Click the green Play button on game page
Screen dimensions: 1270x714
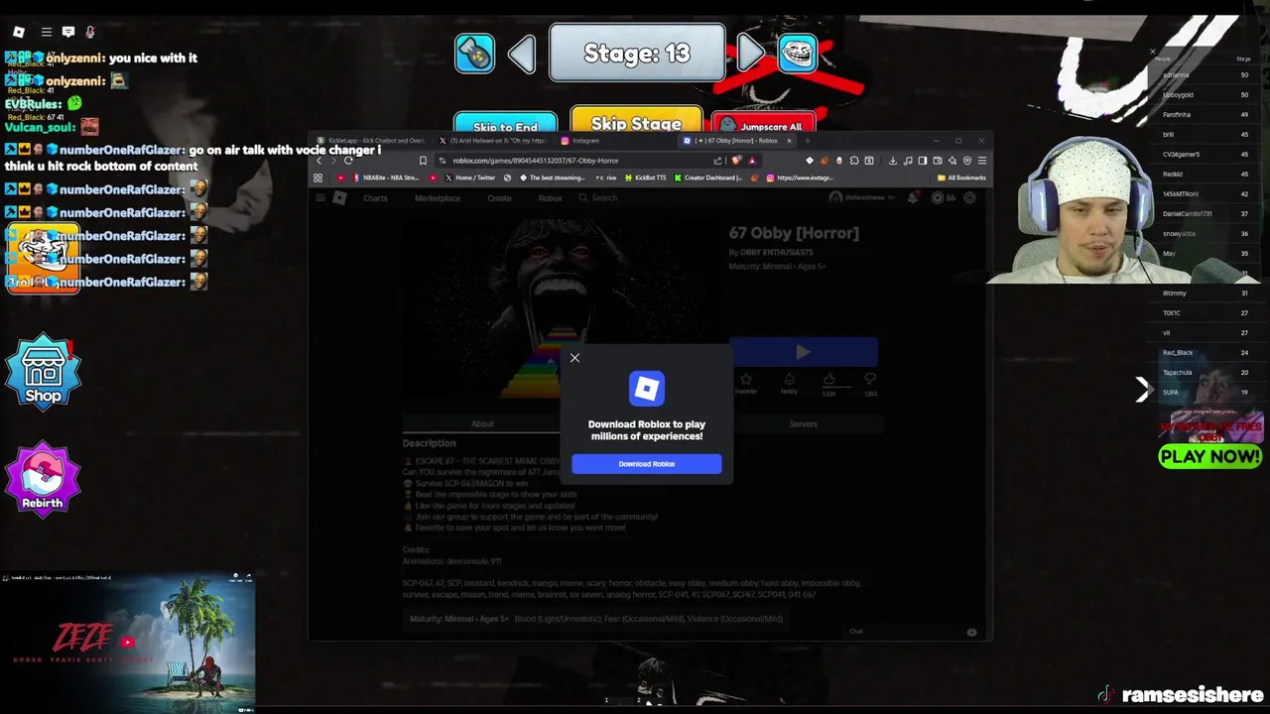804,352
